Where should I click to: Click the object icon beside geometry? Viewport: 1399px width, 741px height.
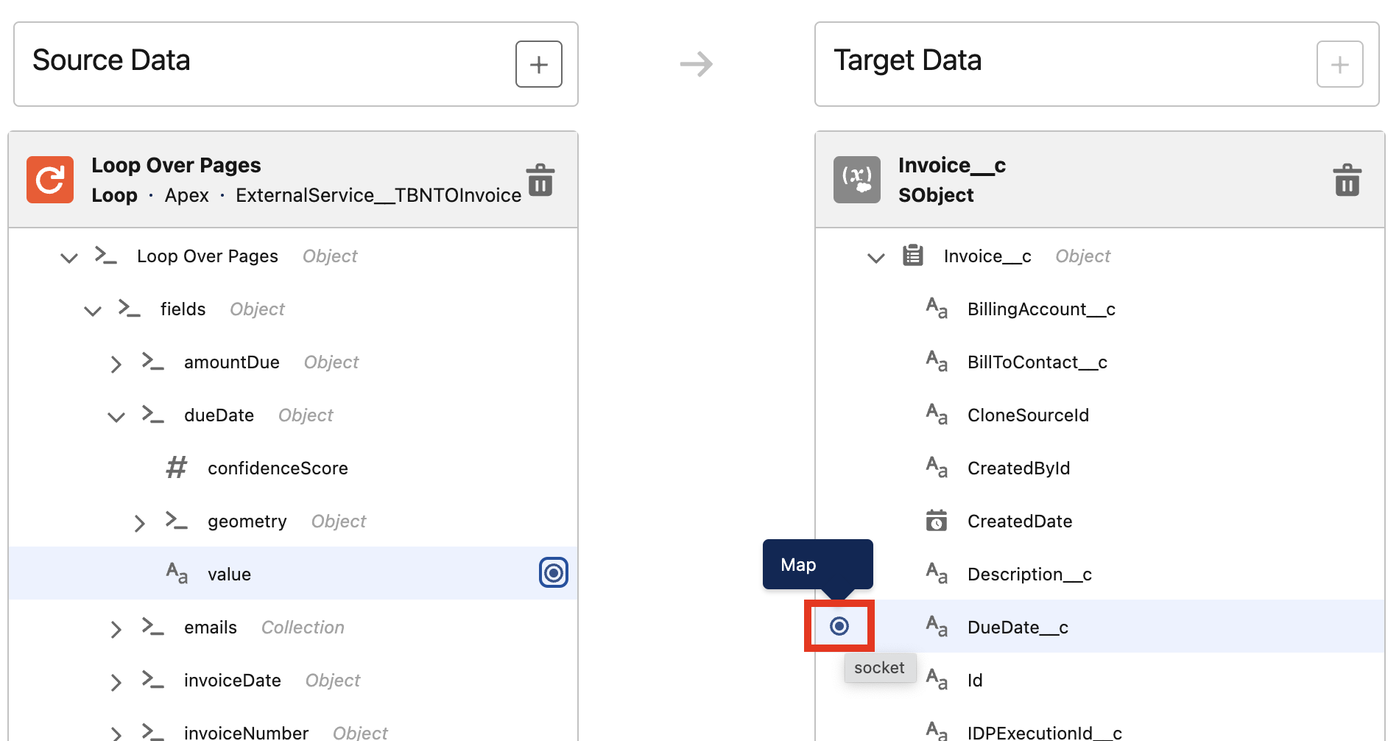pyautogui.click(x=177, y=521)
